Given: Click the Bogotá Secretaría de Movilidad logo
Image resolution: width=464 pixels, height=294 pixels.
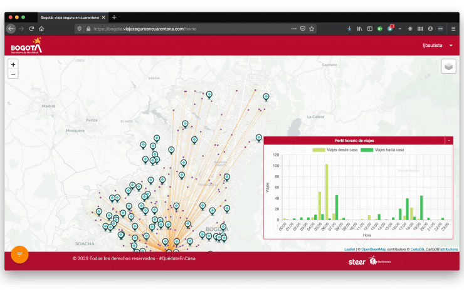Looking at the screenshot, I should pyautogui.click(x=26, y=46).
